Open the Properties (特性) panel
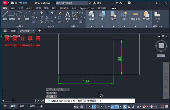Screen dimensions: 170x110 coord(113,19)
